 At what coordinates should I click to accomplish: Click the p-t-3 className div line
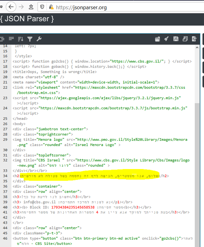37,233
